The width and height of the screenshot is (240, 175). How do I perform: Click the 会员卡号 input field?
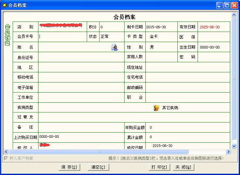[x=63, y=37]
